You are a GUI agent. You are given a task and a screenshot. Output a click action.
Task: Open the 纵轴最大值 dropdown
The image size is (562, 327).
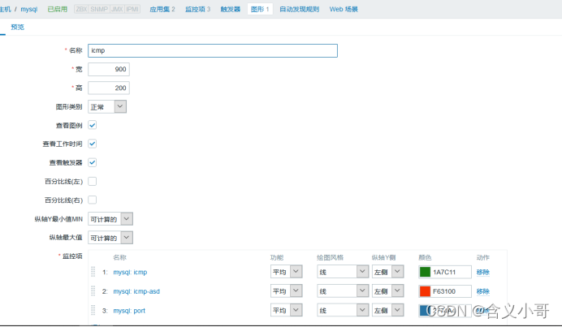[110, 238]
